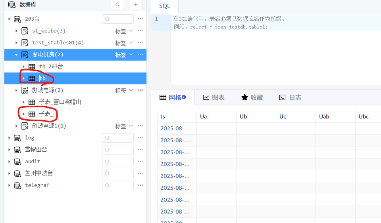The width and height of the screenshot is (381, 223).
Task: Switch to the 日志 tab
Action: pyautogui.click(x=290, y=97)
